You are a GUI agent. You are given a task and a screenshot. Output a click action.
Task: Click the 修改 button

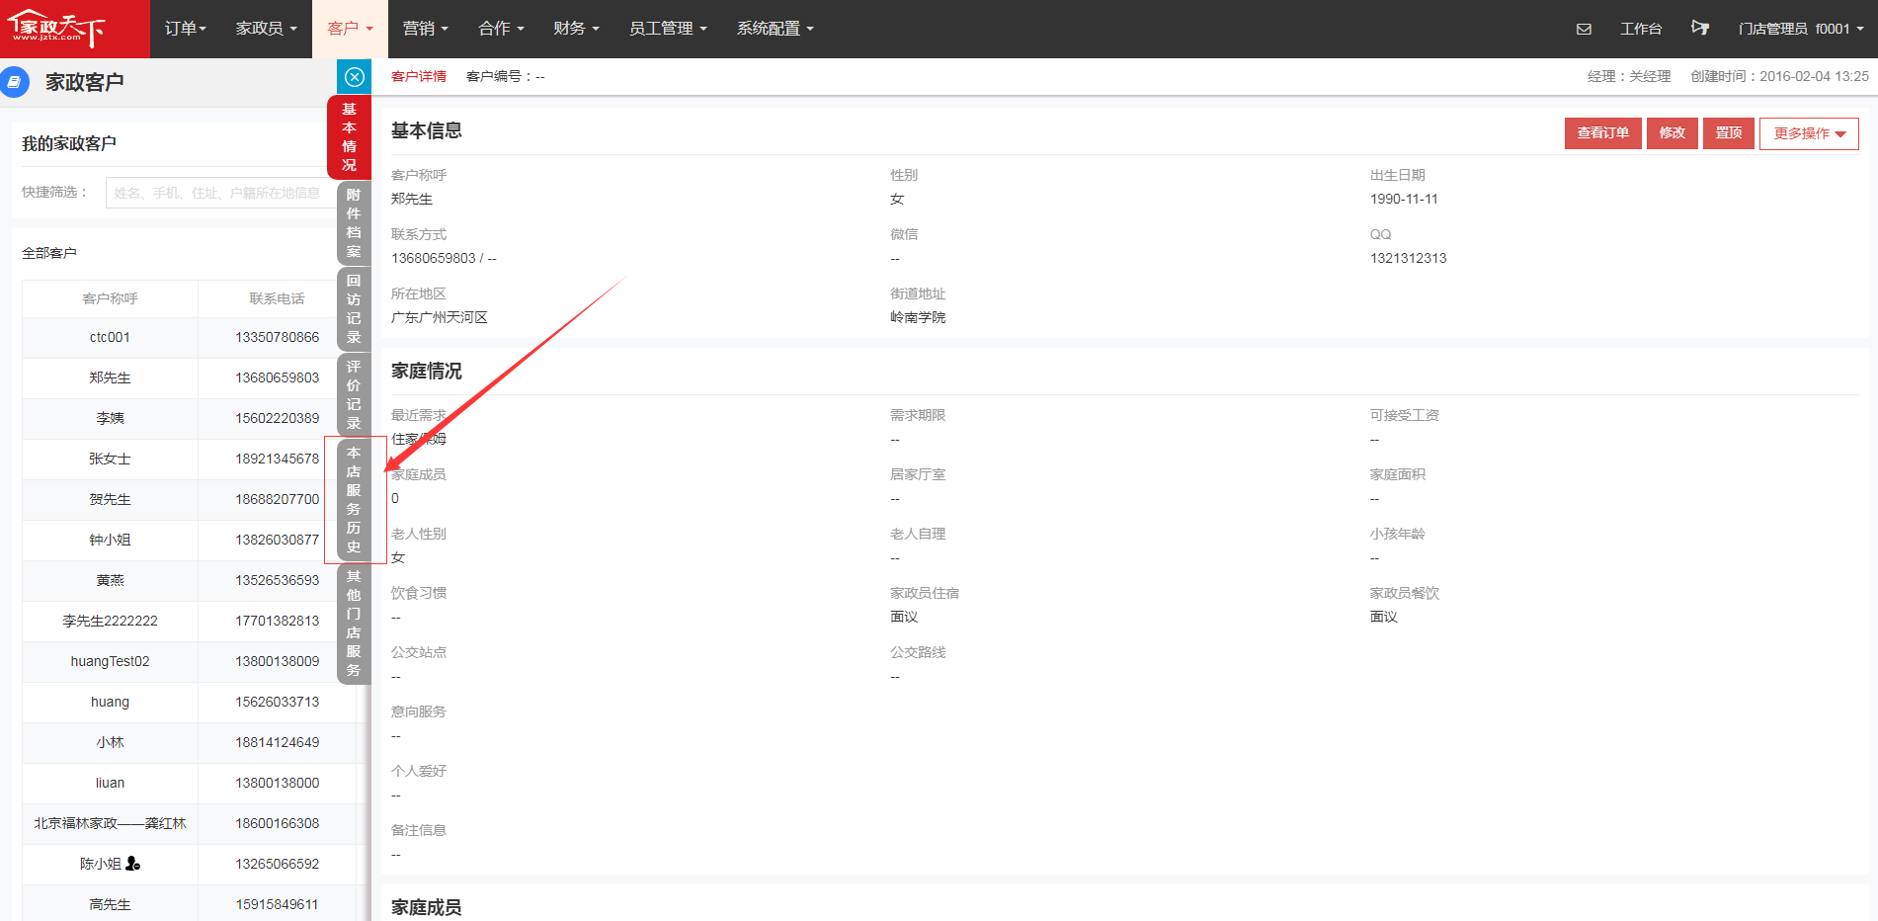coord(1672,133)
